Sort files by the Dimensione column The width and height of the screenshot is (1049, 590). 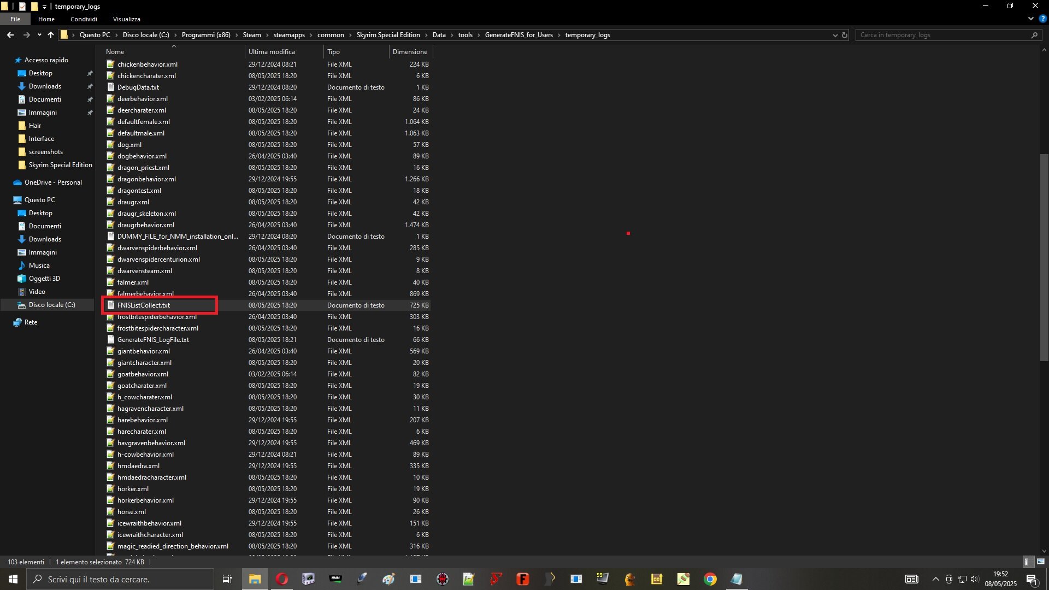click(411, 52)
